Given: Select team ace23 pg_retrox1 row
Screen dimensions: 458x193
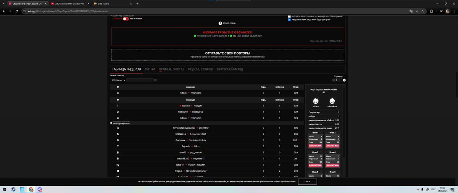Looking at the screenshot, I should [207, 152].
